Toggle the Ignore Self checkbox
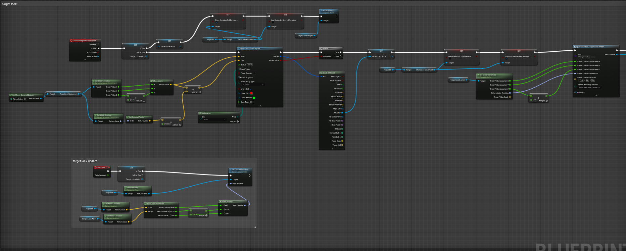Viewport: 626px width, 251px height. point(251,89)
